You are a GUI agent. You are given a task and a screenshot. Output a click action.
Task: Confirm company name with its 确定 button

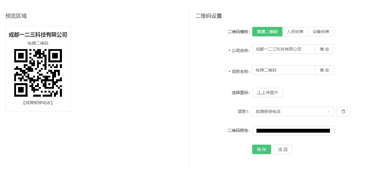click(x=324, y=49)
